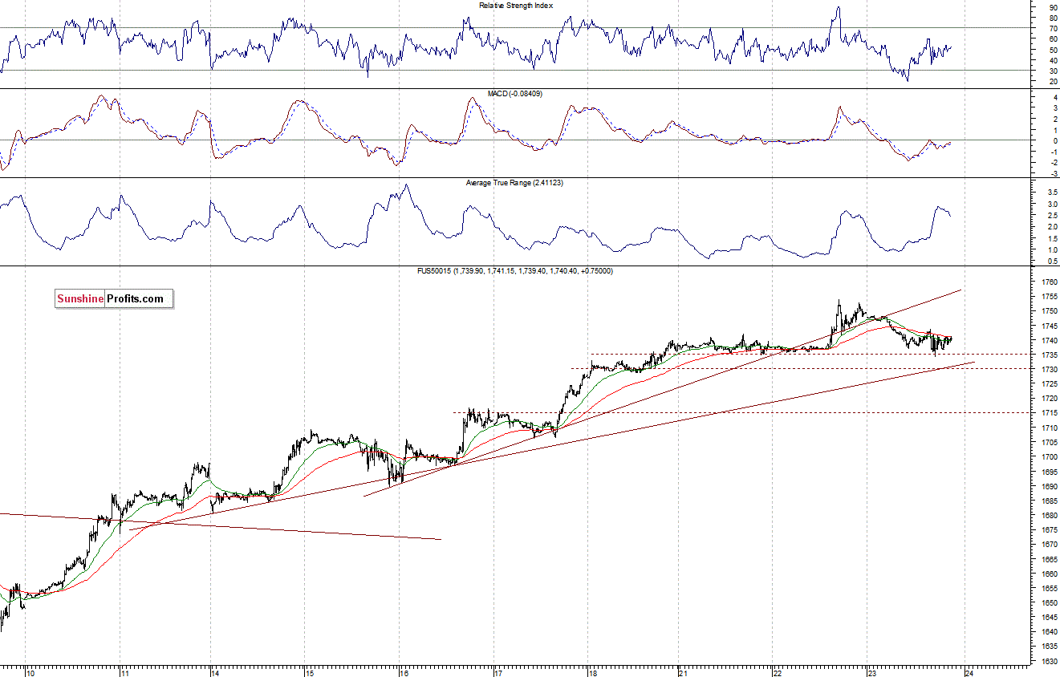Viewport: 1060px width, 677px height.
Task: Click the 1735 price axis label
Action: tap(1050, 355)
